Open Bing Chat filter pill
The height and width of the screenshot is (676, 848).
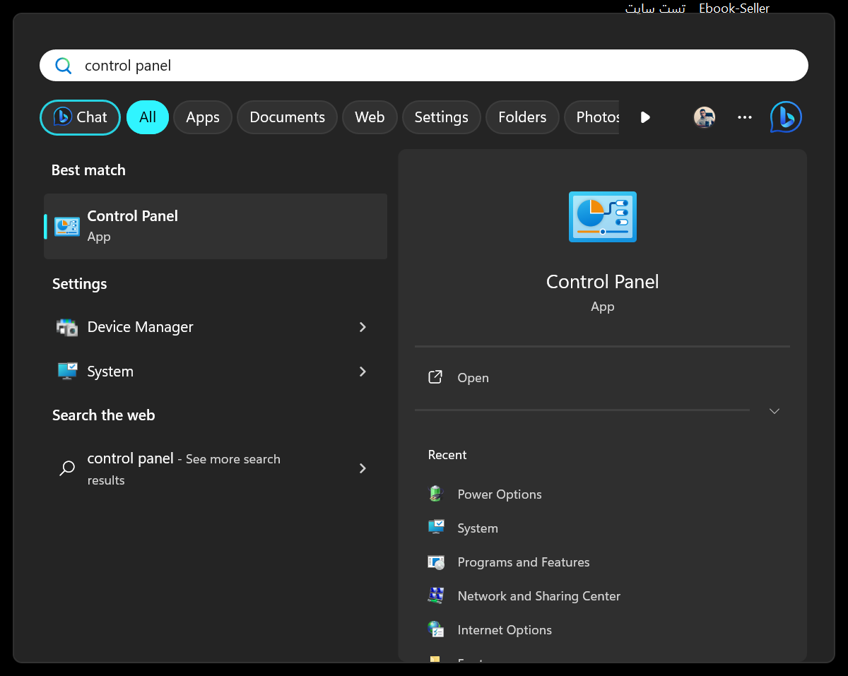[x=80, y=117]
